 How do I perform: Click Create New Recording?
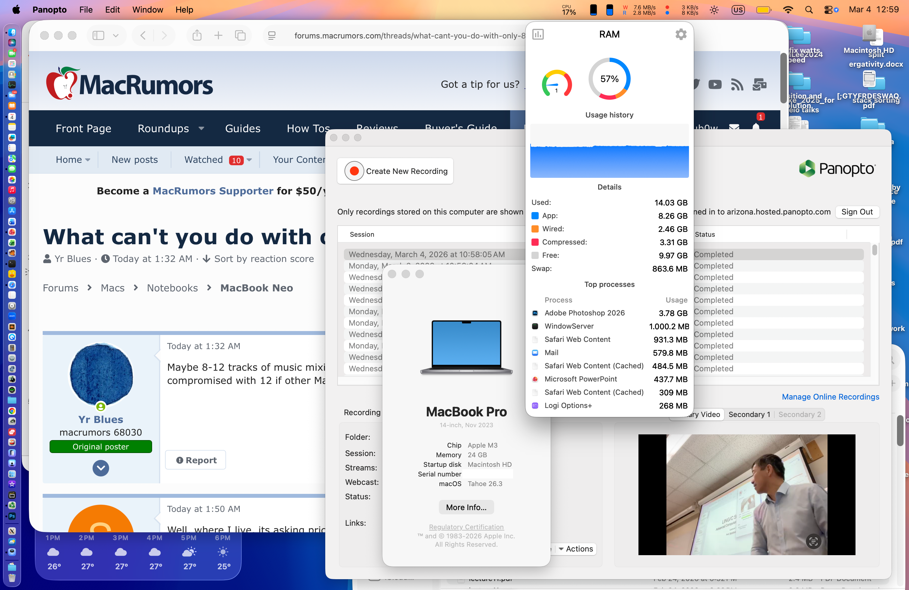[395, 171]
